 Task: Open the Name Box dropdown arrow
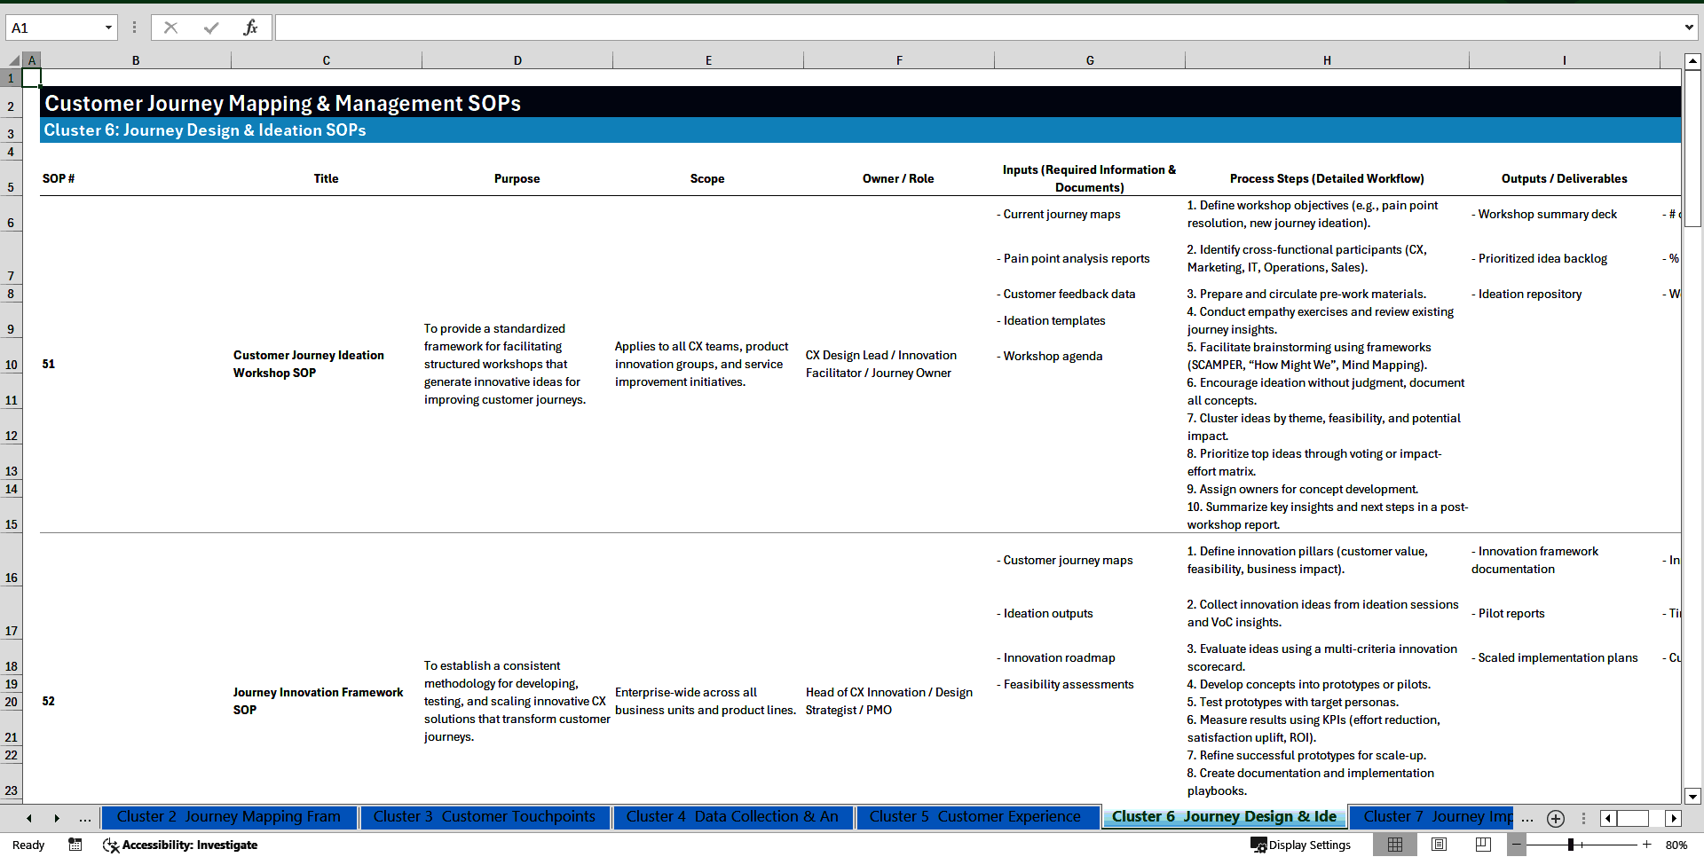pos(109,28)
